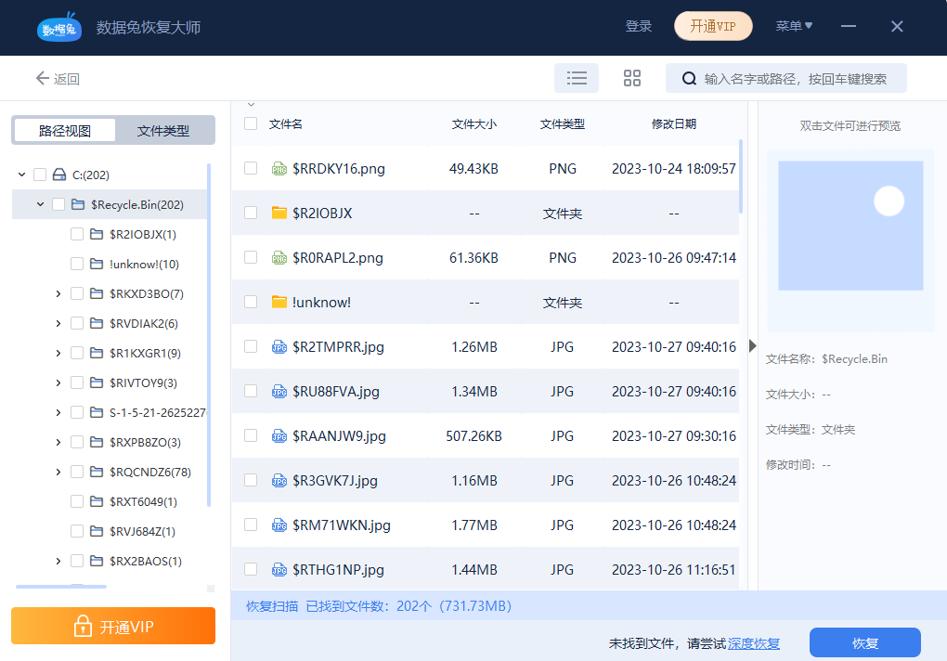Click the preview panel arrow toggle
947x661 pixels.
tap(751, 345)
